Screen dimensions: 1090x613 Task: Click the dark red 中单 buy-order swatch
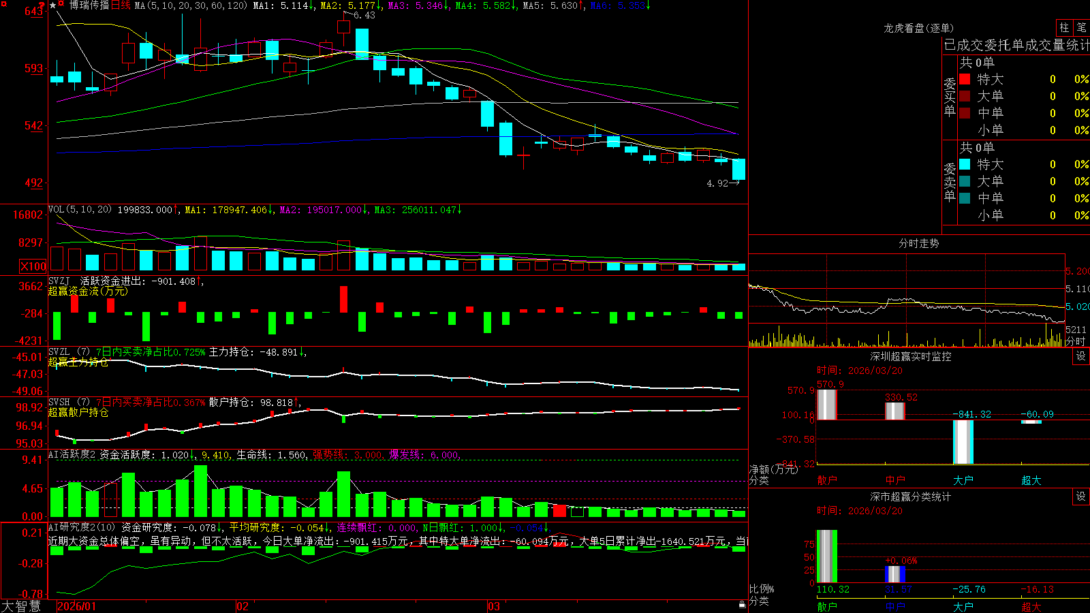click(965, 113)
